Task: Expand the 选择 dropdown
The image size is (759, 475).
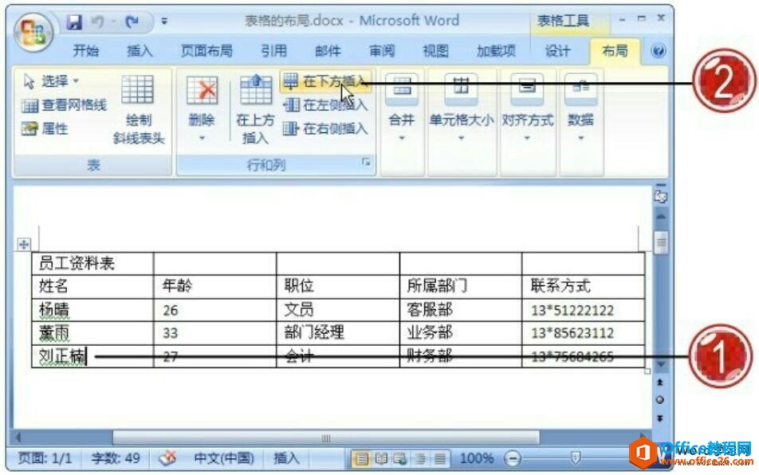Action: [51, 80]
